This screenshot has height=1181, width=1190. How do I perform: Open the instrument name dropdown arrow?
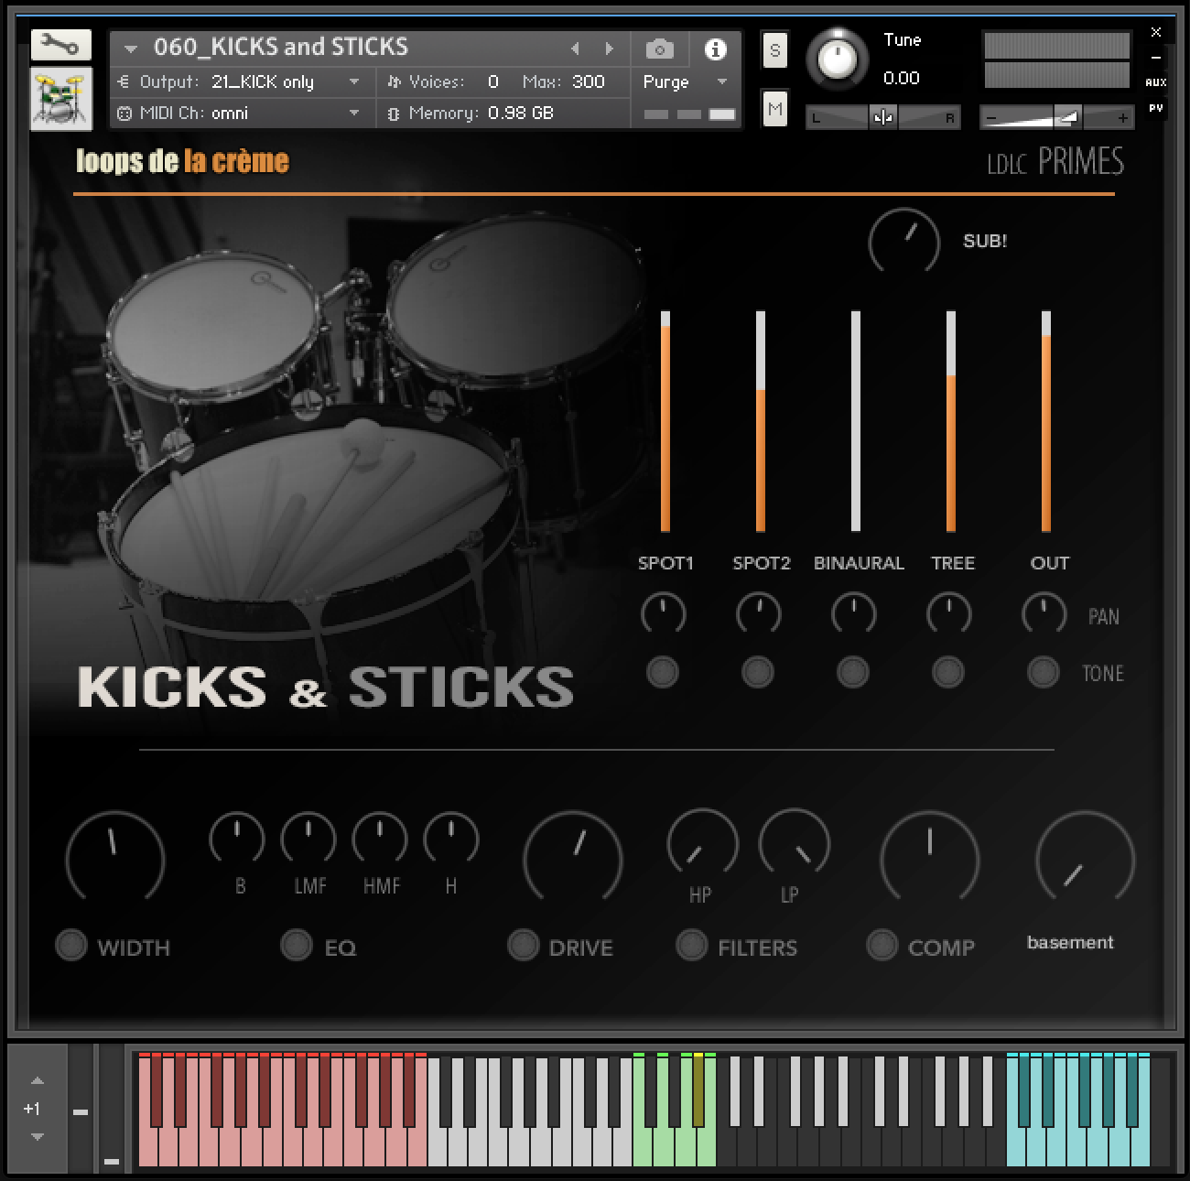(x=130, y=49)
